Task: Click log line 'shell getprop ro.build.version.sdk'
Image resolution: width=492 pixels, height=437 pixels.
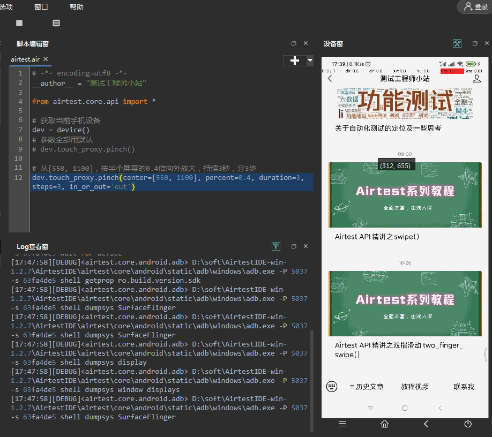Action: [x=130, y=280]
